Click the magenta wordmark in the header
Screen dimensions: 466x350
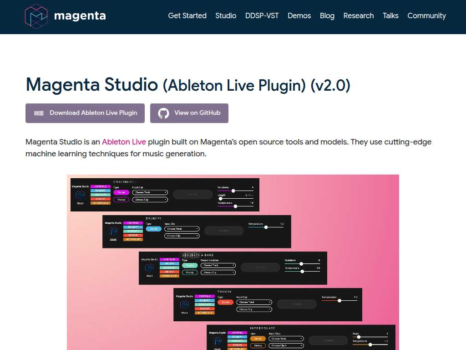[80, 16]
